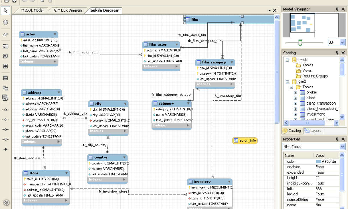Select the new view tool
This screenshot has height=209, width=348.
(6, 88)
